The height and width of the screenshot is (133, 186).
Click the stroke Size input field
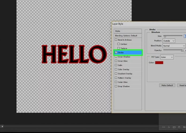[185, 36]
